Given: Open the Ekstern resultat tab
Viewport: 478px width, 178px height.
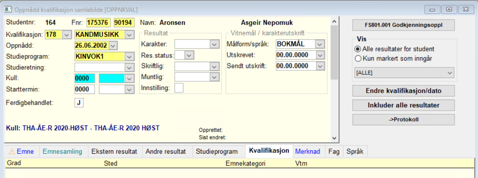Looking at the screenshot, I should (114, 151).
